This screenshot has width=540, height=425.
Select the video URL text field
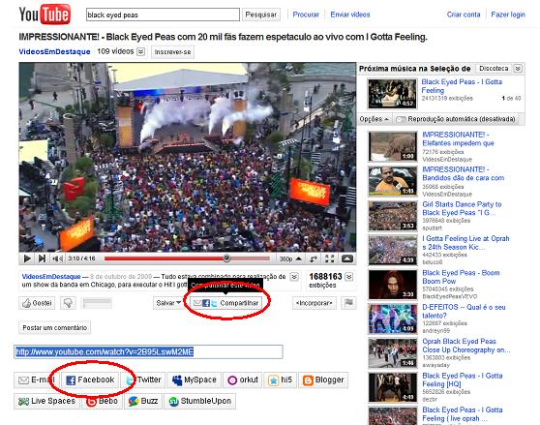(x=148, y=352)
